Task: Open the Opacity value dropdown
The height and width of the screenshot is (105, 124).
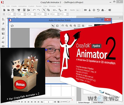Action: 78,10
